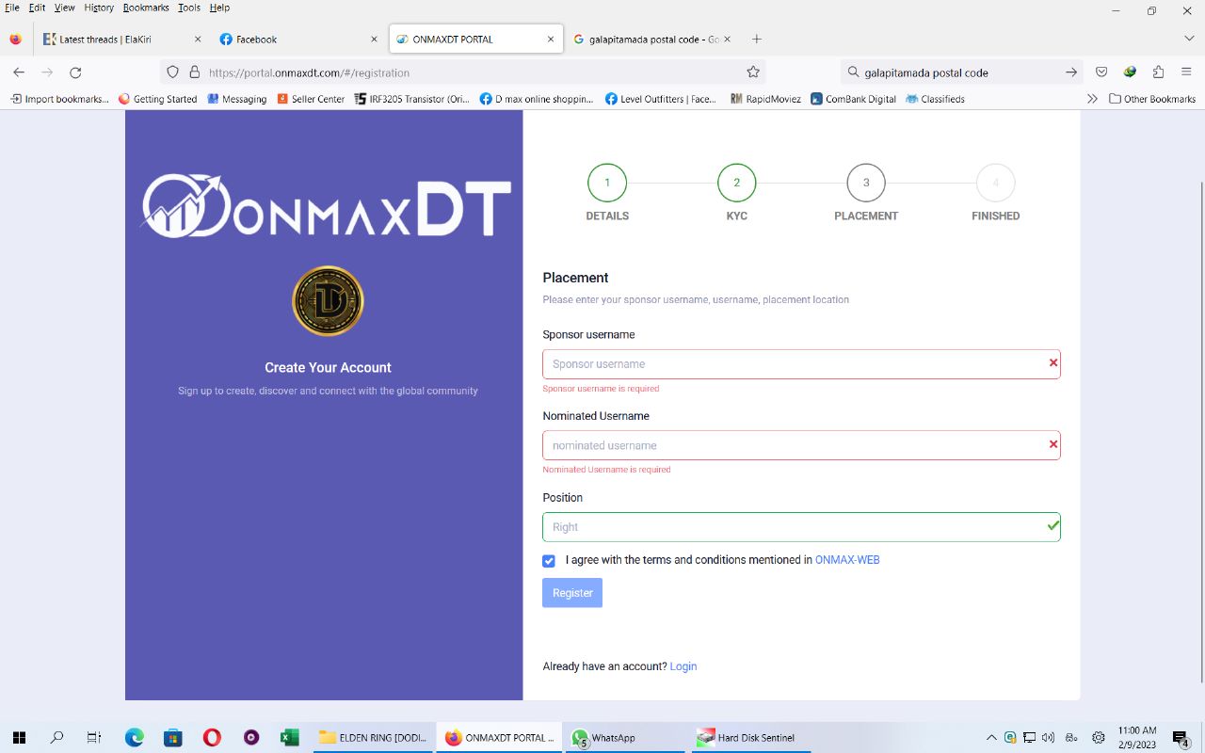Open the Windows notification center
The image size is (1205, 753).
(1181, 738)
